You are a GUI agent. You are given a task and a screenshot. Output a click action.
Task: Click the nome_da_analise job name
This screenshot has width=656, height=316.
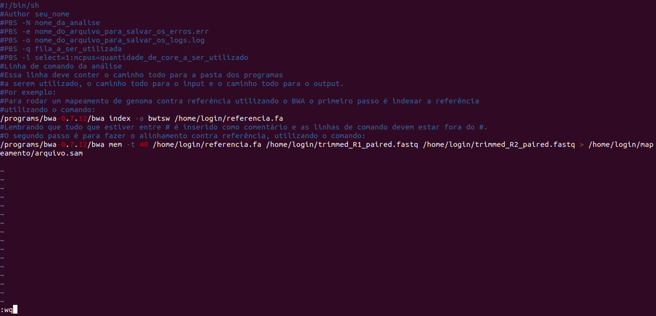coord(67,23)
